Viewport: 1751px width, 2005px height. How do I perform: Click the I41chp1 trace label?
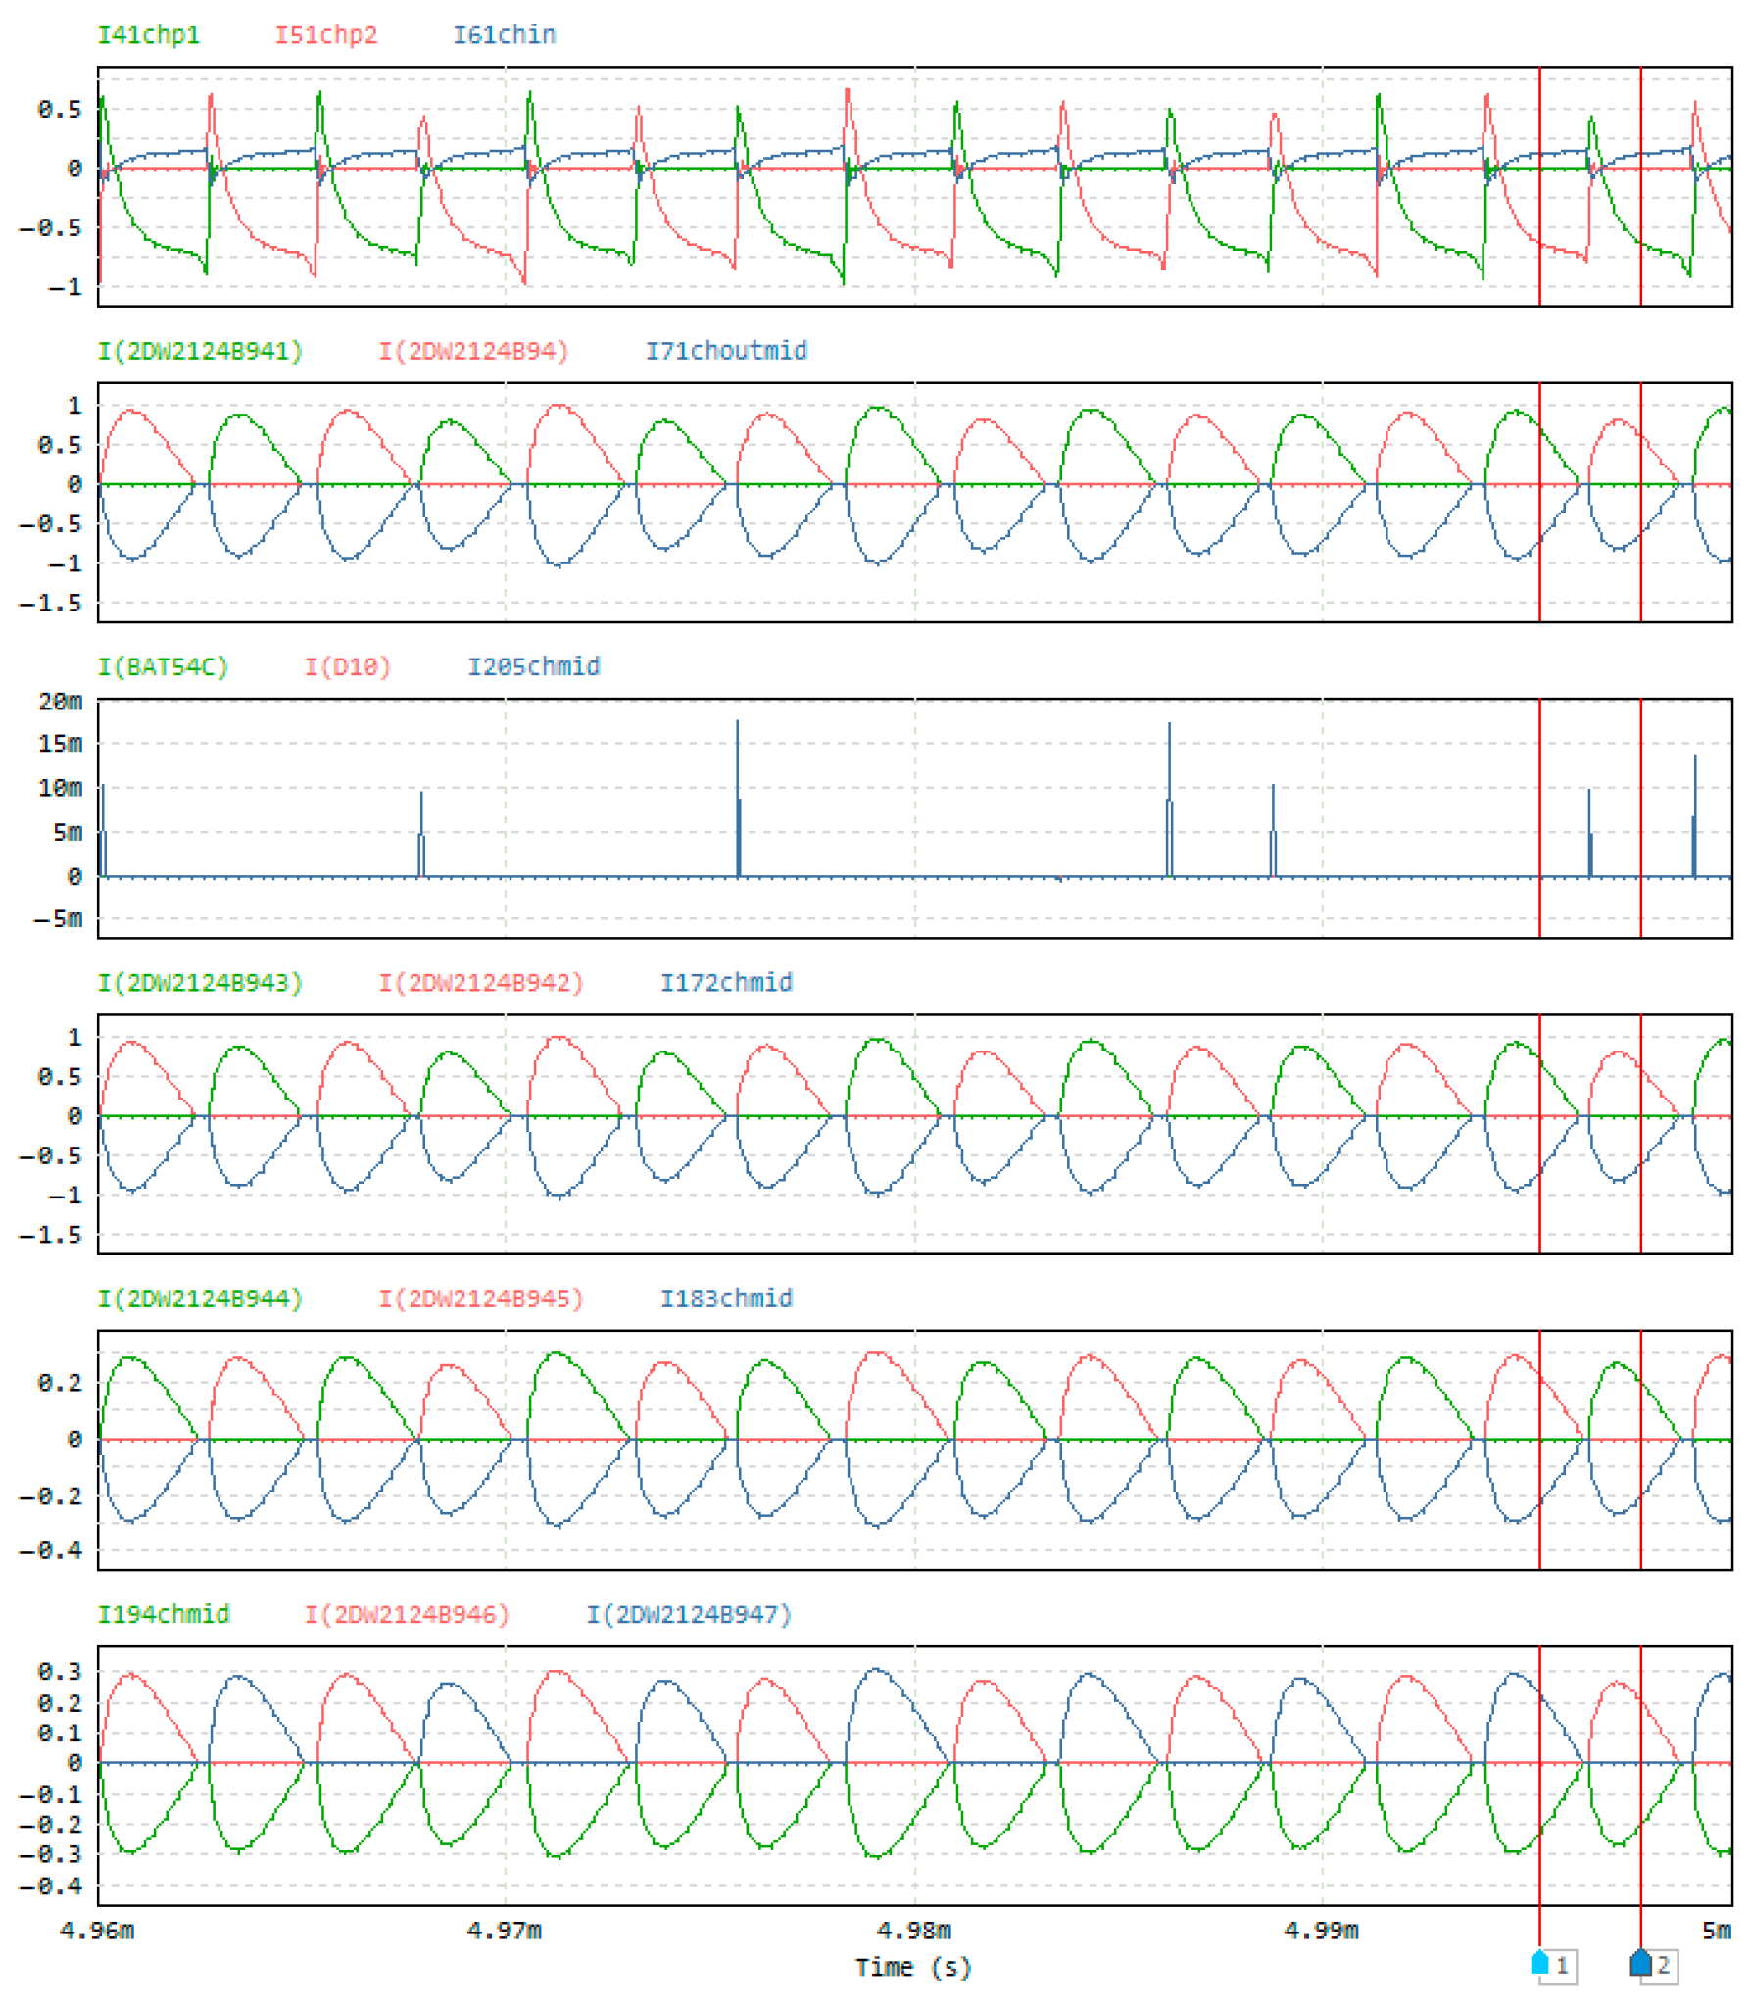148,35
